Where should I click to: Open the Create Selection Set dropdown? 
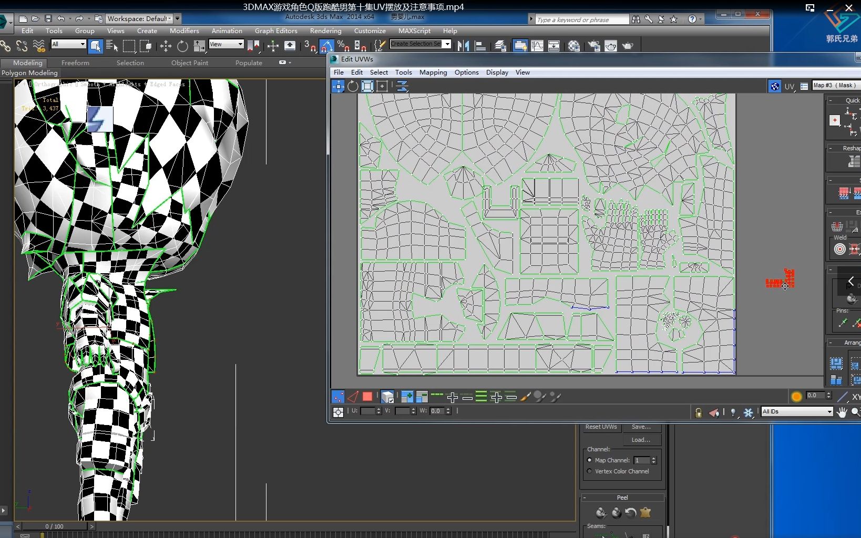click(420, 44)
